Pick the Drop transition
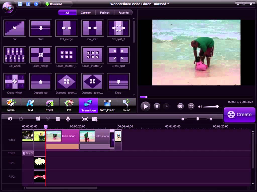257x192 pixels. (118, 82)
